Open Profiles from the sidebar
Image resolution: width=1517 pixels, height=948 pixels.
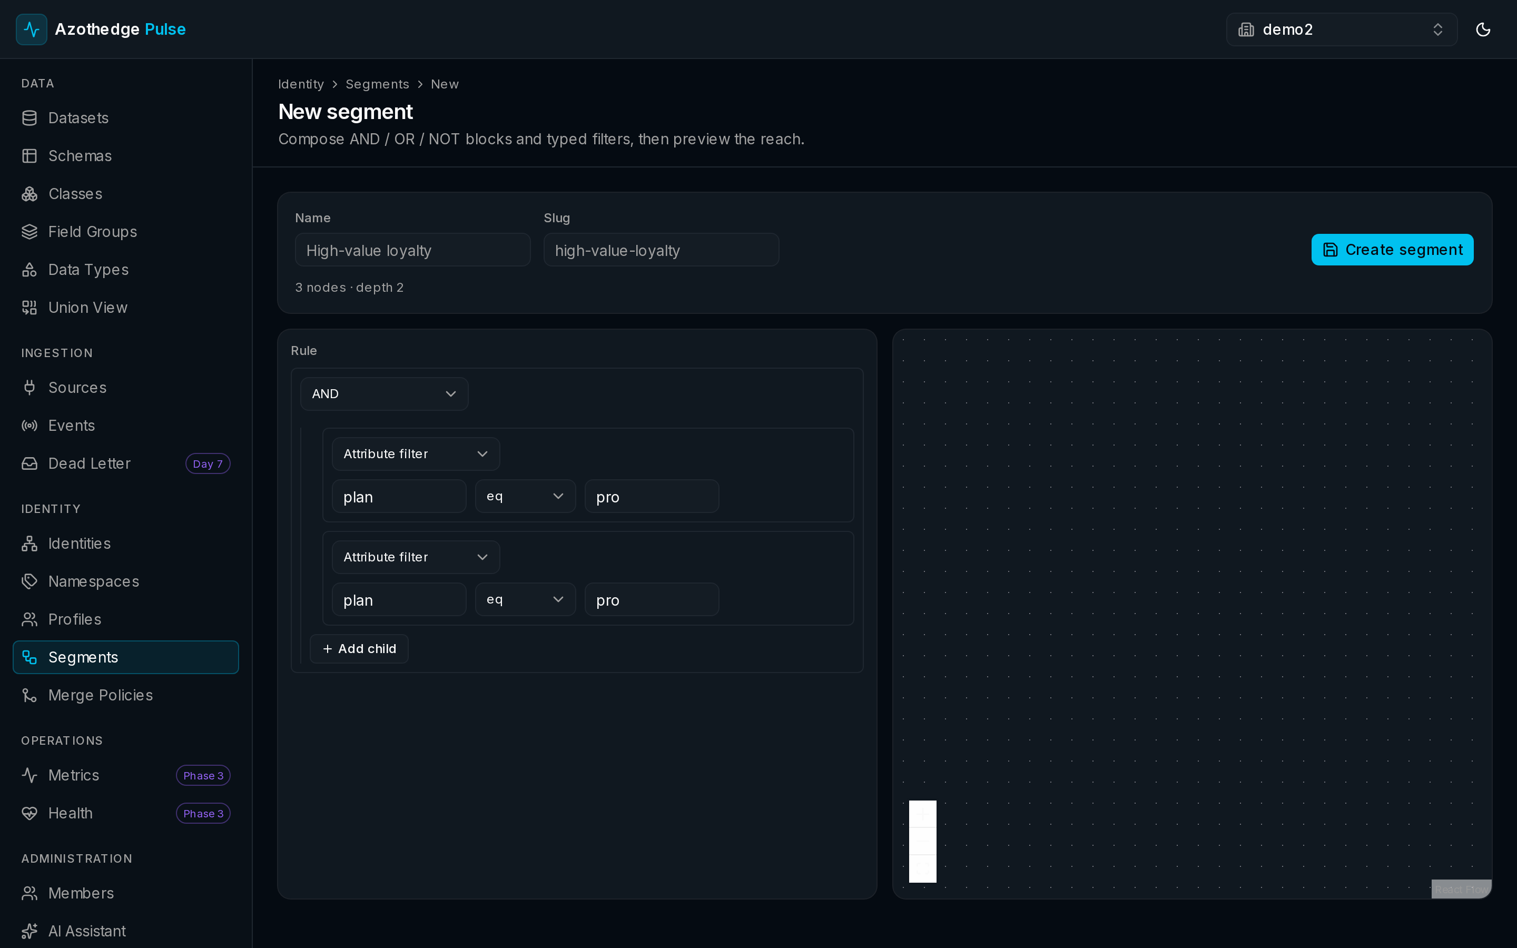tap(125, 619)
